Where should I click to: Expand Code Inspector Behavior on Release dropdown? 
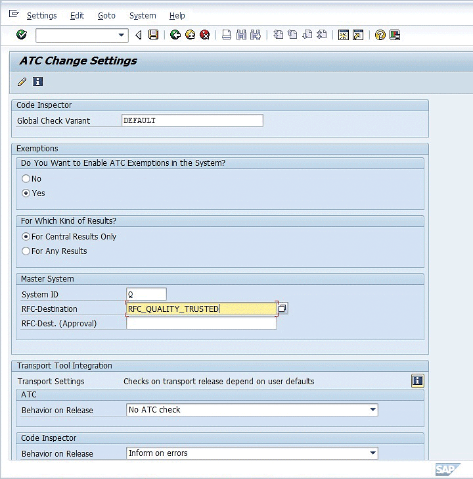coord(373,453)
